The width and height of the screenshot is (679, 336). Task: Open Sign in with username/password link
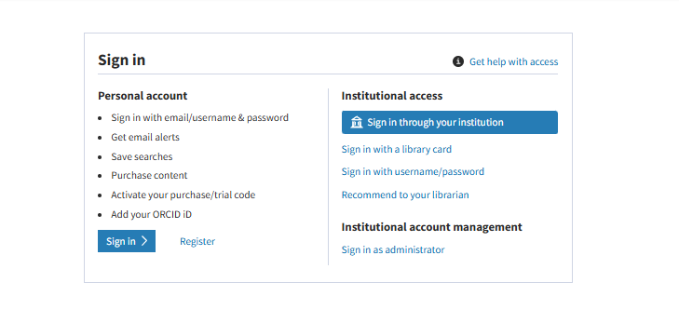click(413, 172)
